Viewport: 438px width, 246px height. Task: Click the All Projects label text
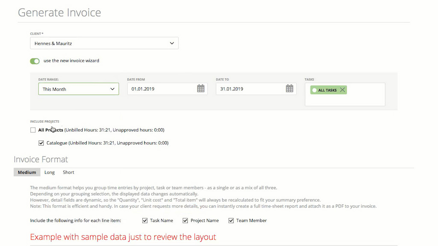[51, 130]
